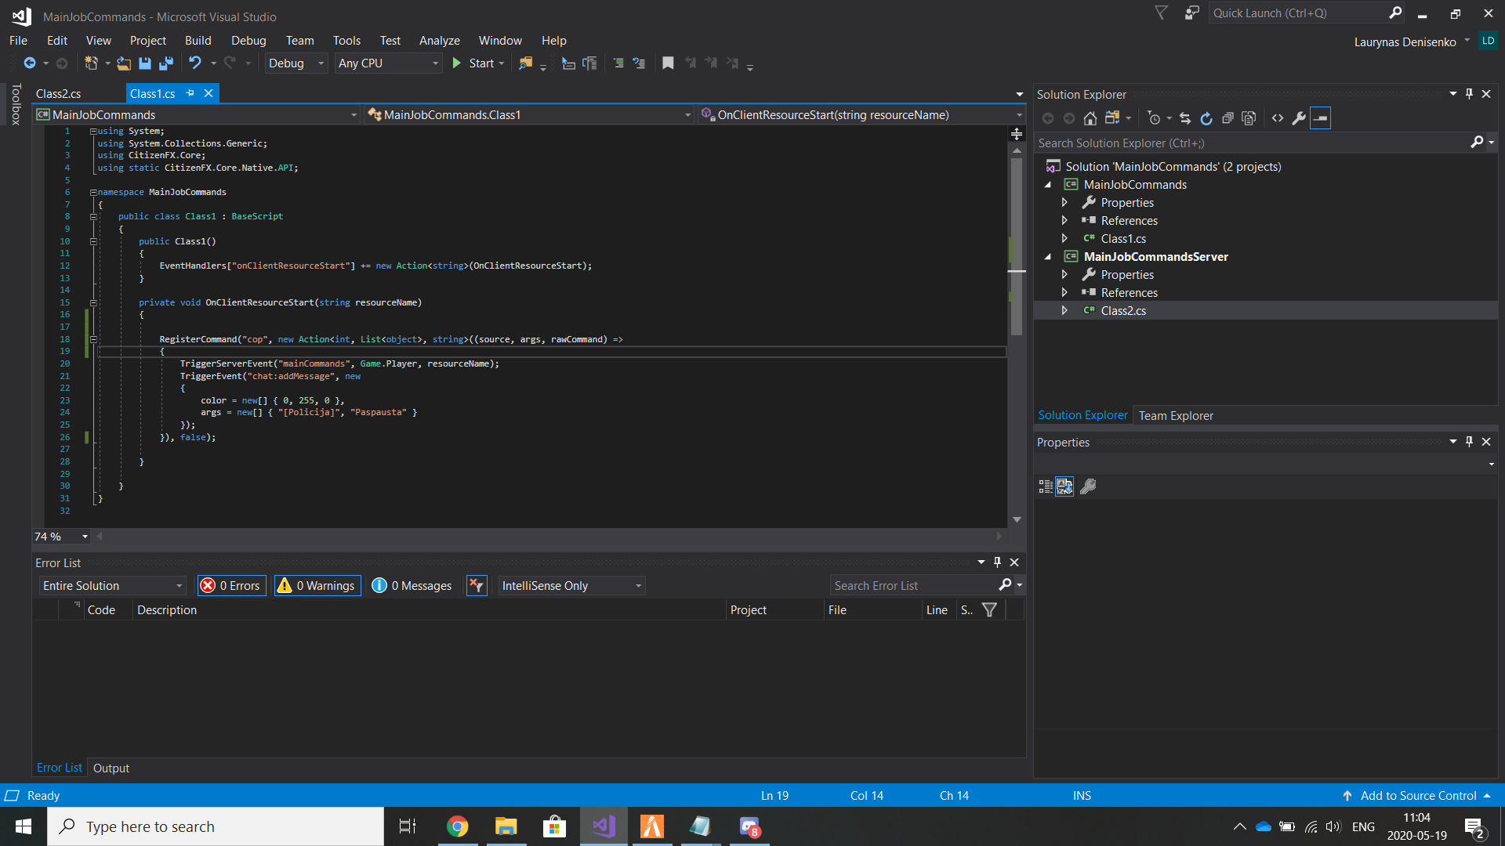Toggle Preview Selected Items in Solution Explorer
Viewport: 1505px width, 846px height.
tap(1320, 117)
